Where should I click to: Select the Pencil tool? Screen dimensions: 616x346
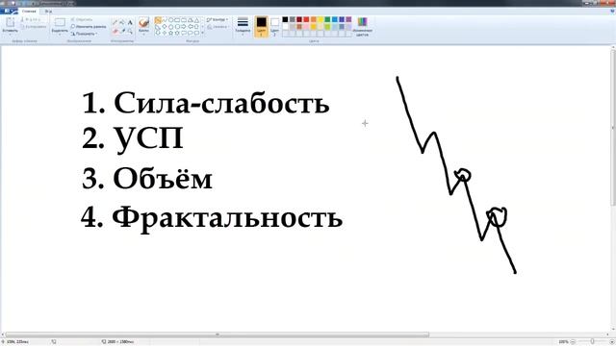click(x=115, y=22)
